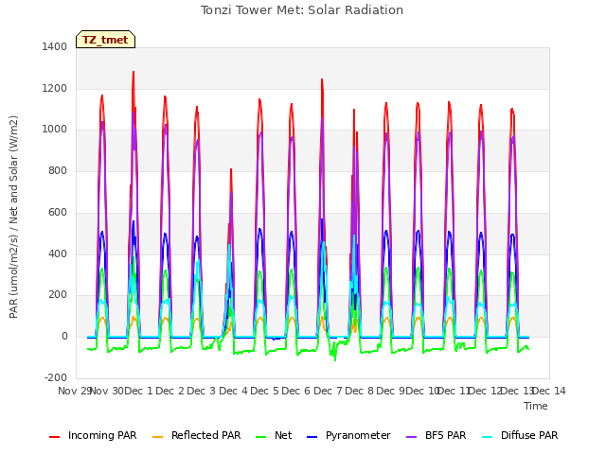Screen dimensions: 606x454
Task: Click the purple BF5 PAR legend swatch
Action: click(412, 437)
